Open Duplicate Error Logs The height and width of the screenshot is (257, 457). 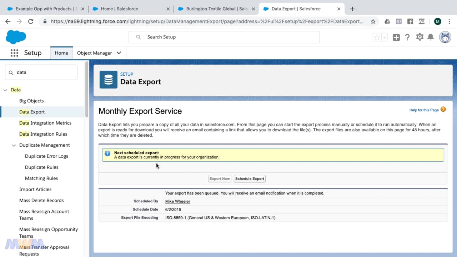coord(46,156)
